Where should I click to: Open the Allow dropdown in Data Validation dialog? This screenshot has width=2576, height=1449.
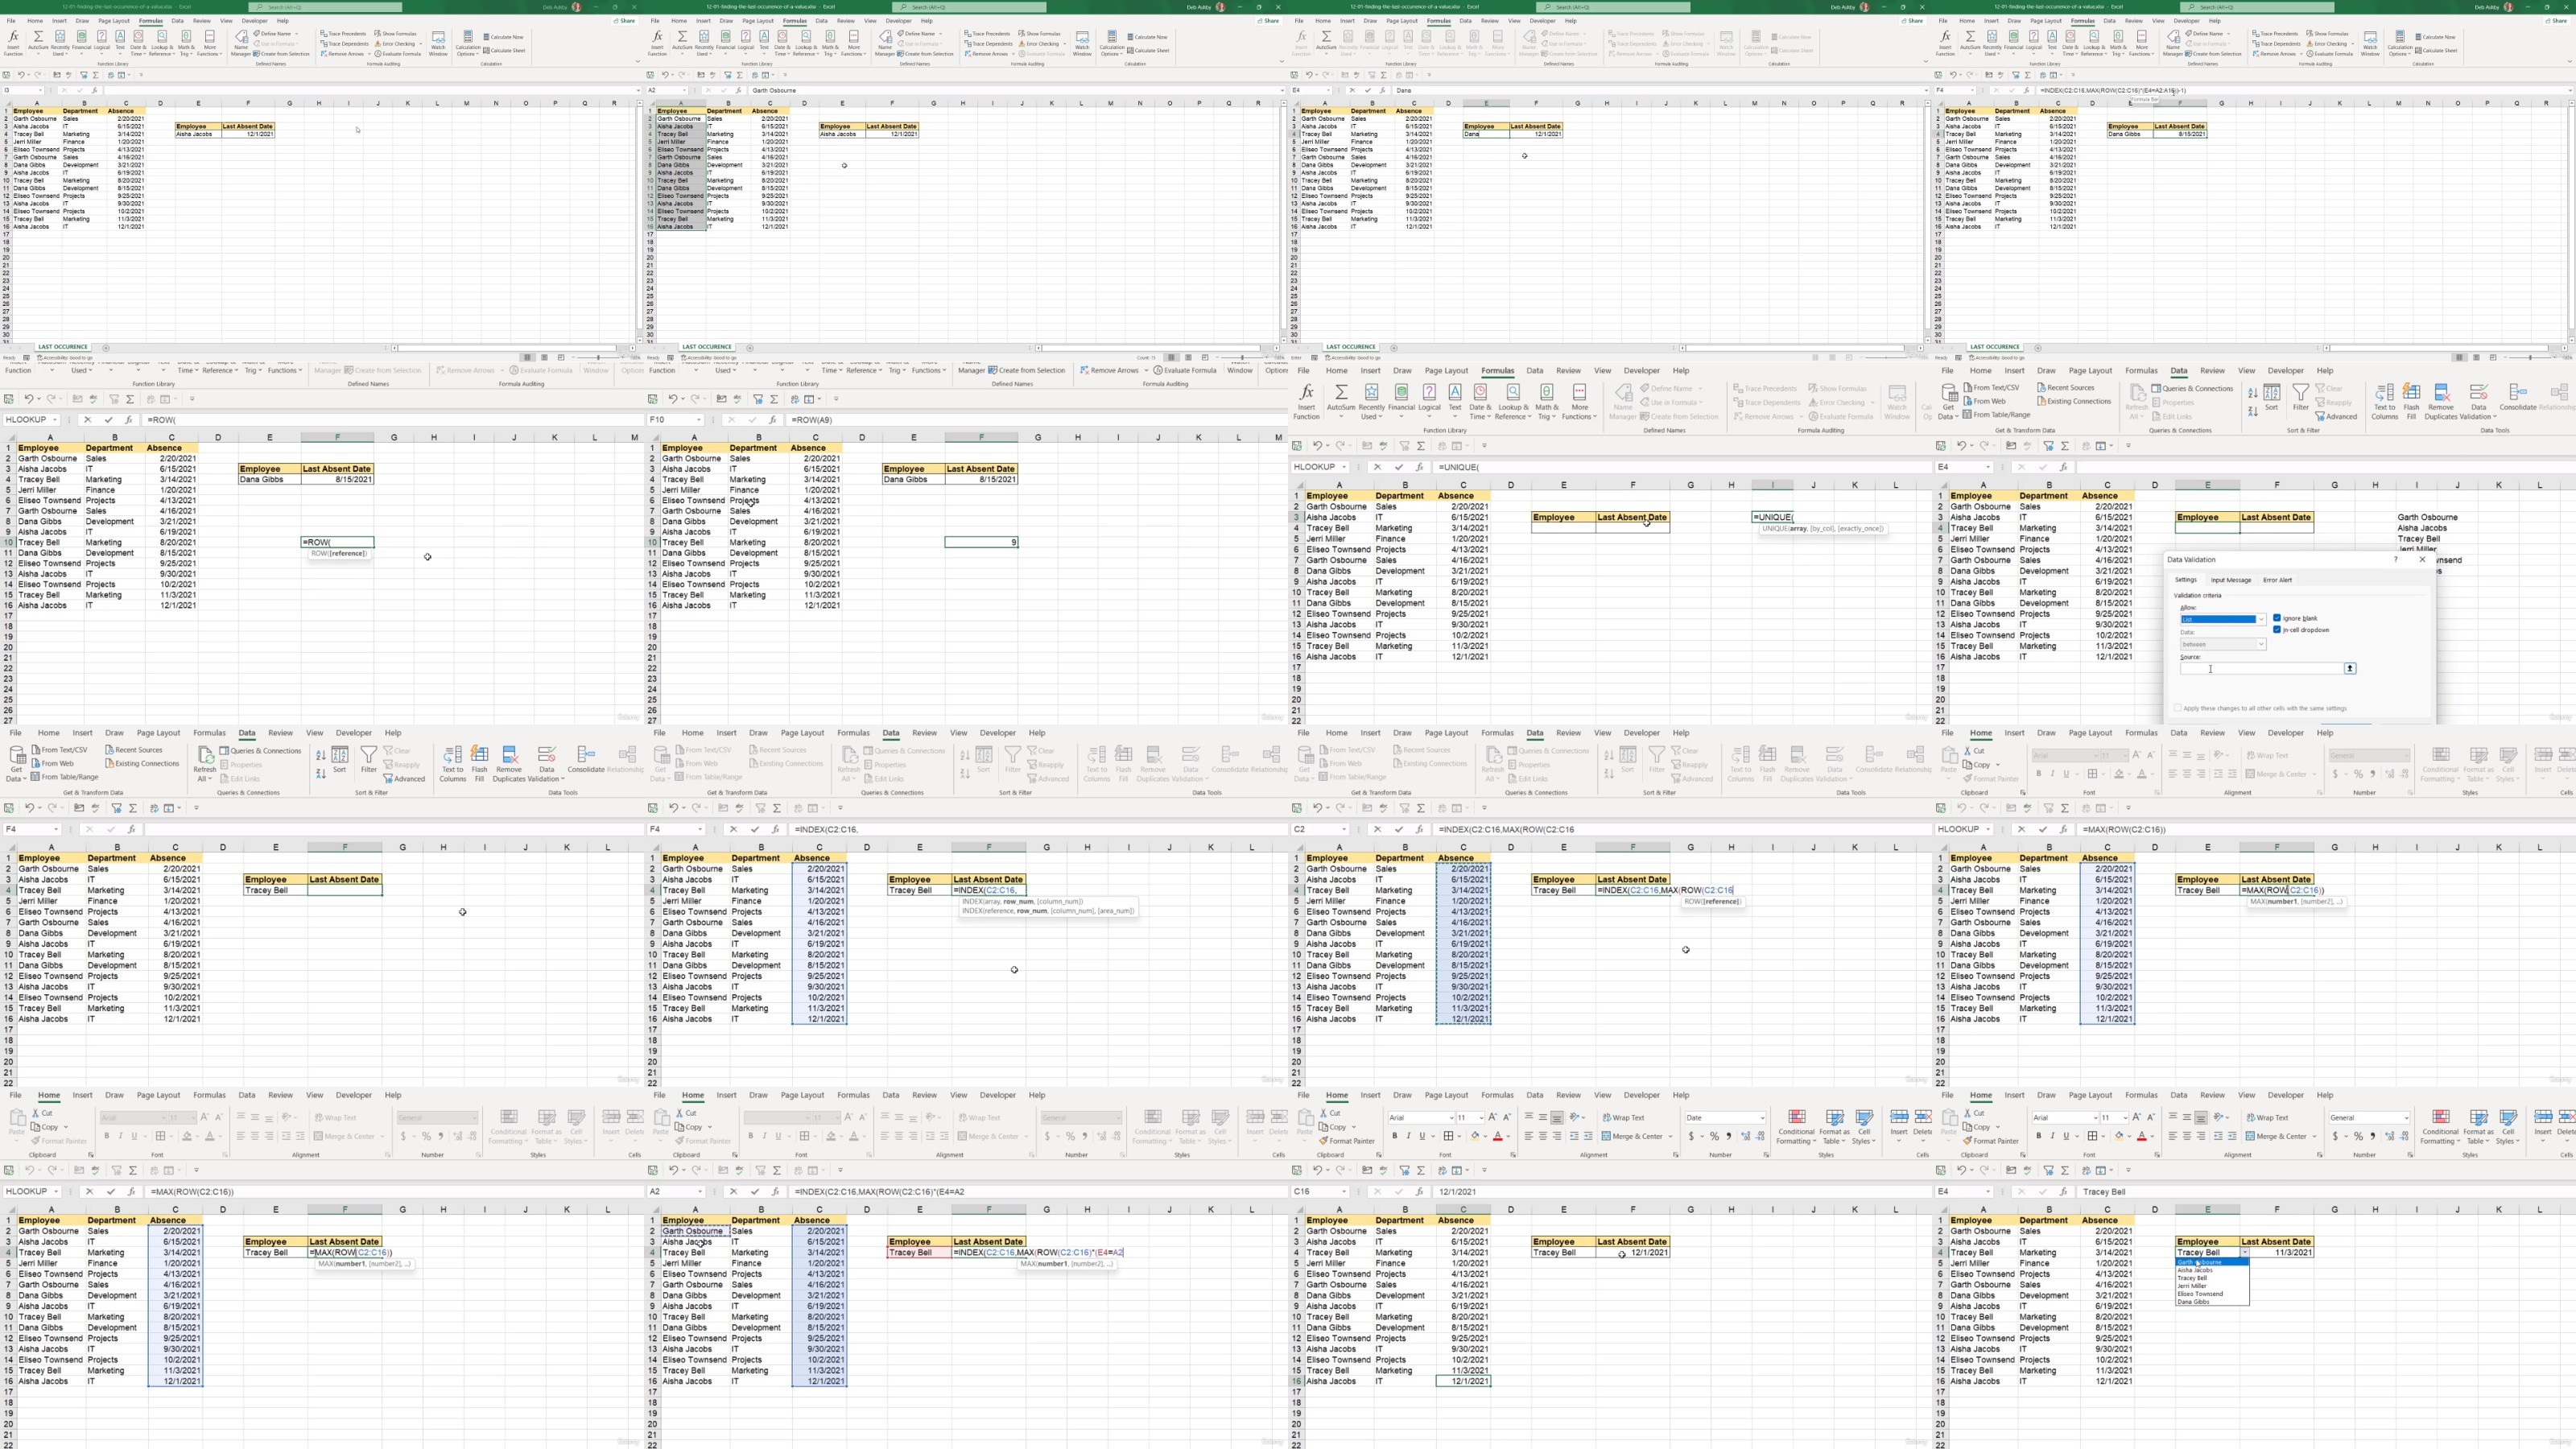tap(2261, 619)
